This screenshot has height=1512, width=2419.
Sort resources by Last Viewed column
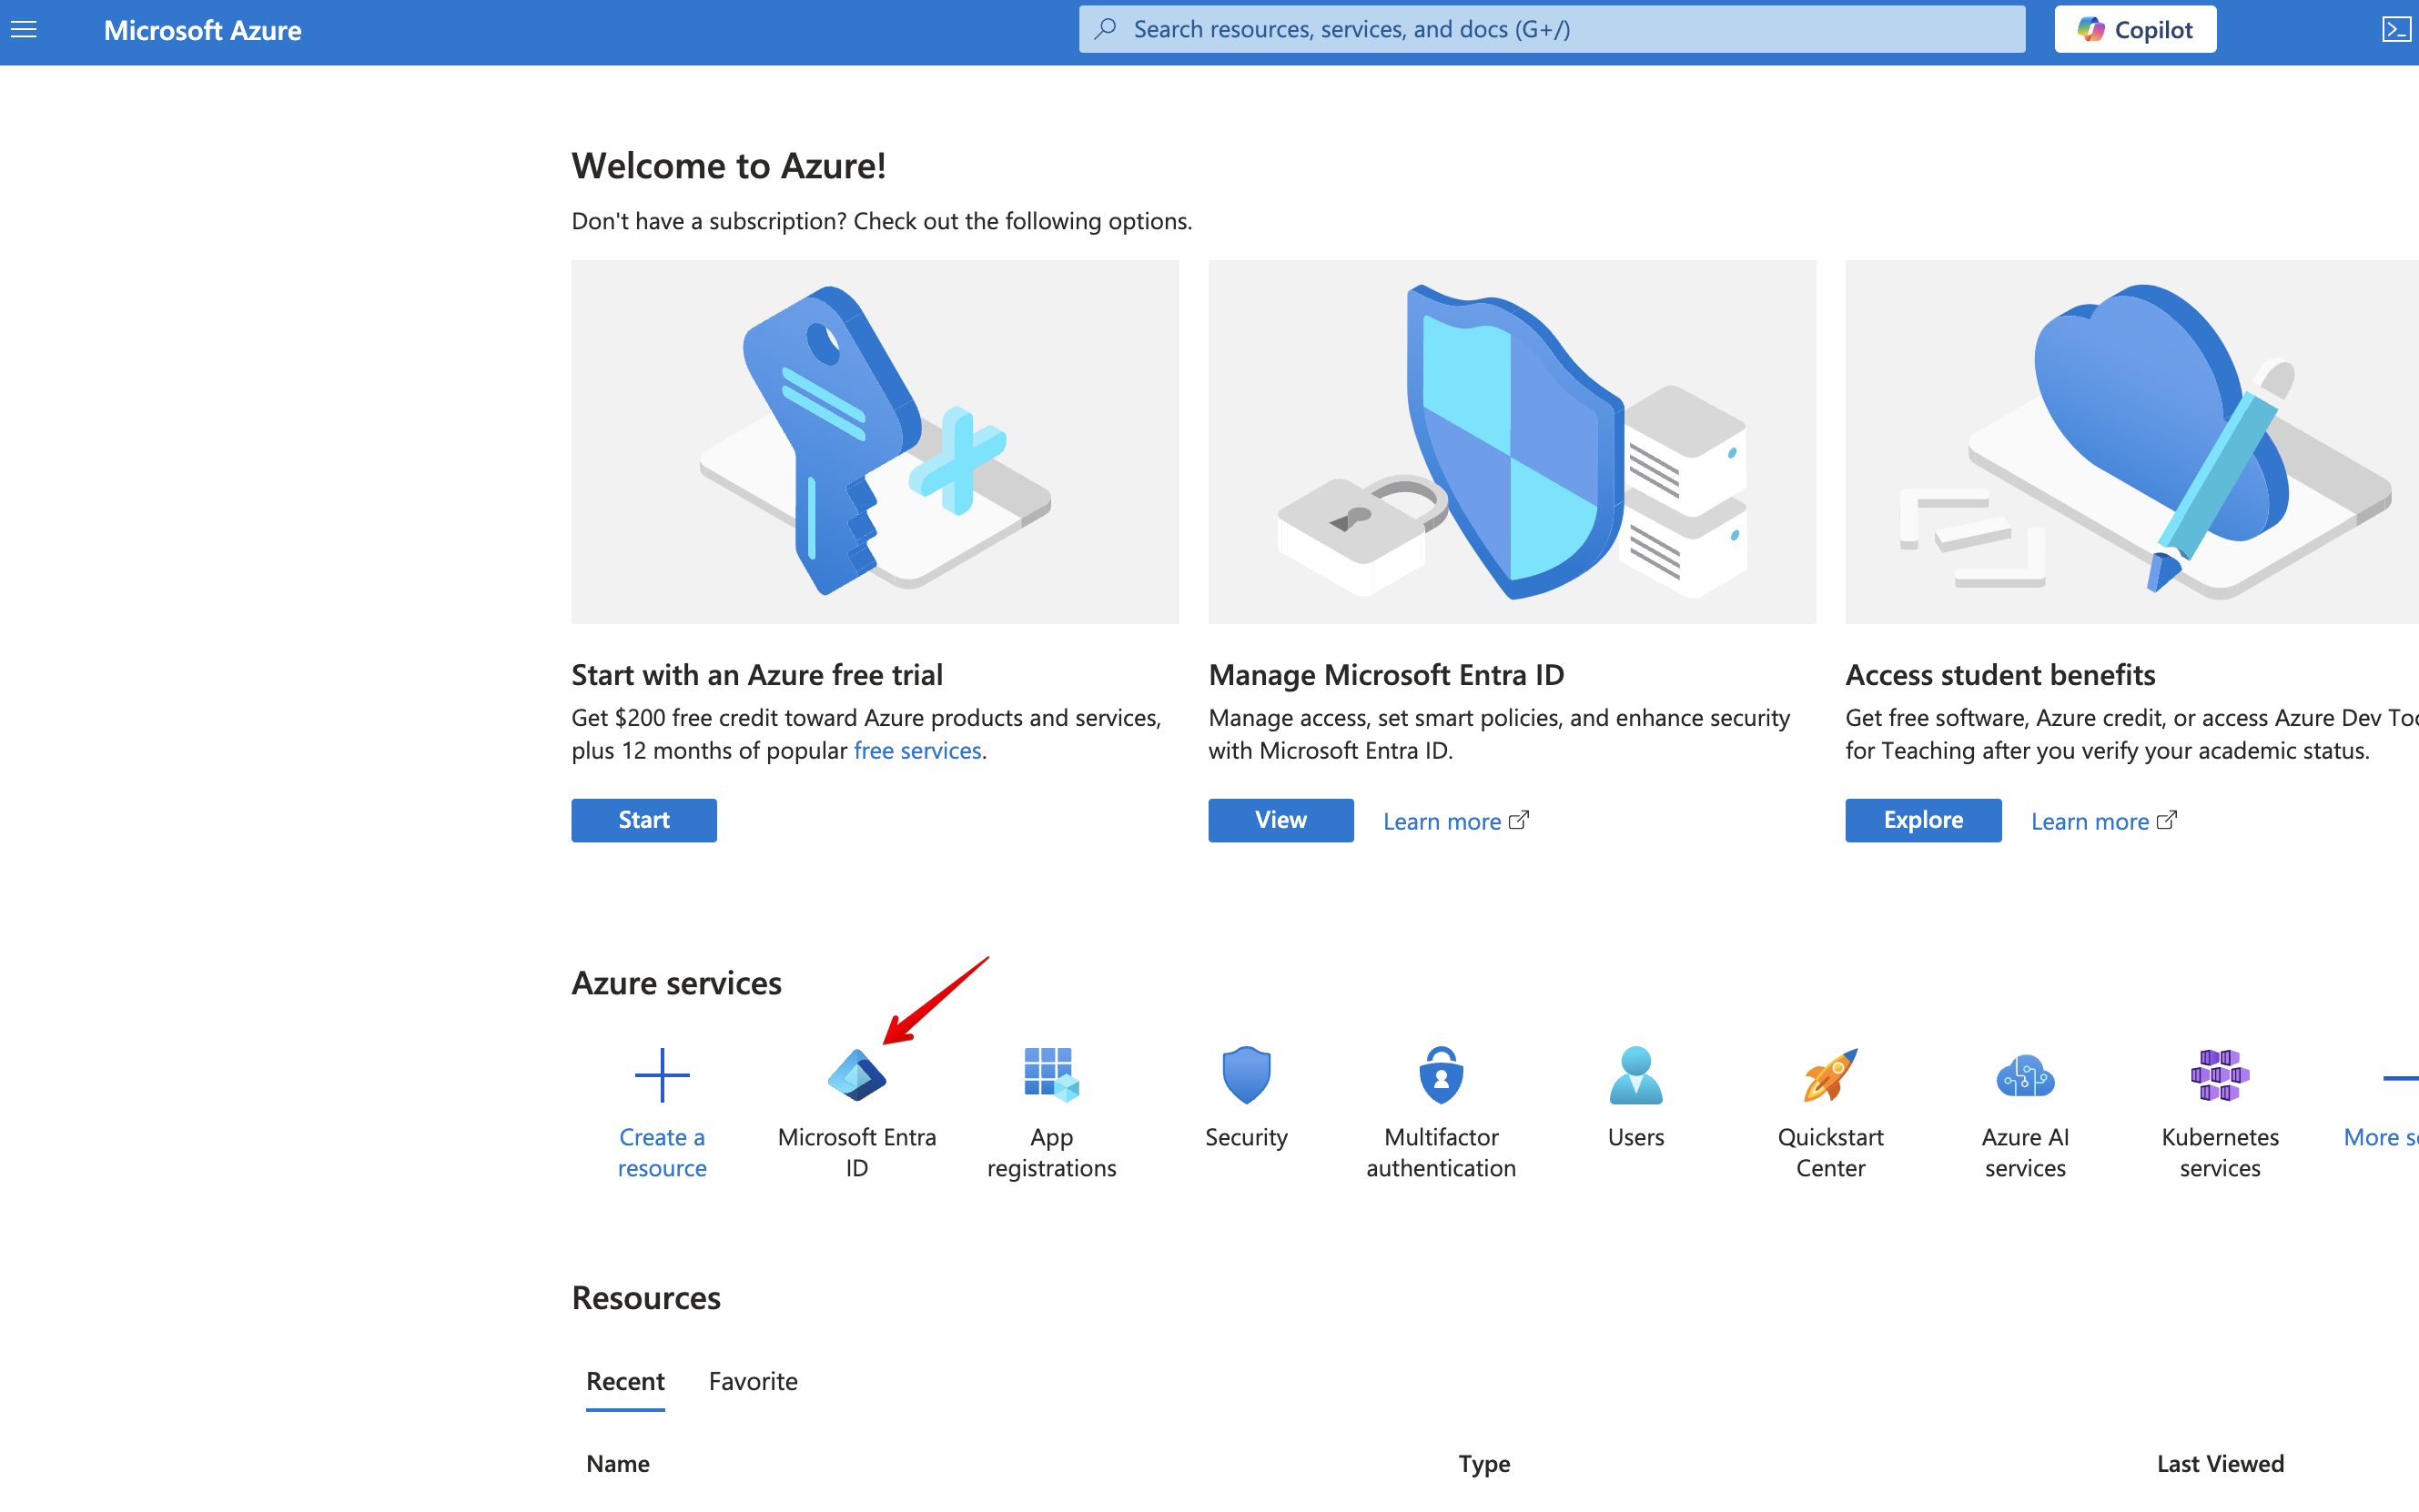pos(2220,1463)
